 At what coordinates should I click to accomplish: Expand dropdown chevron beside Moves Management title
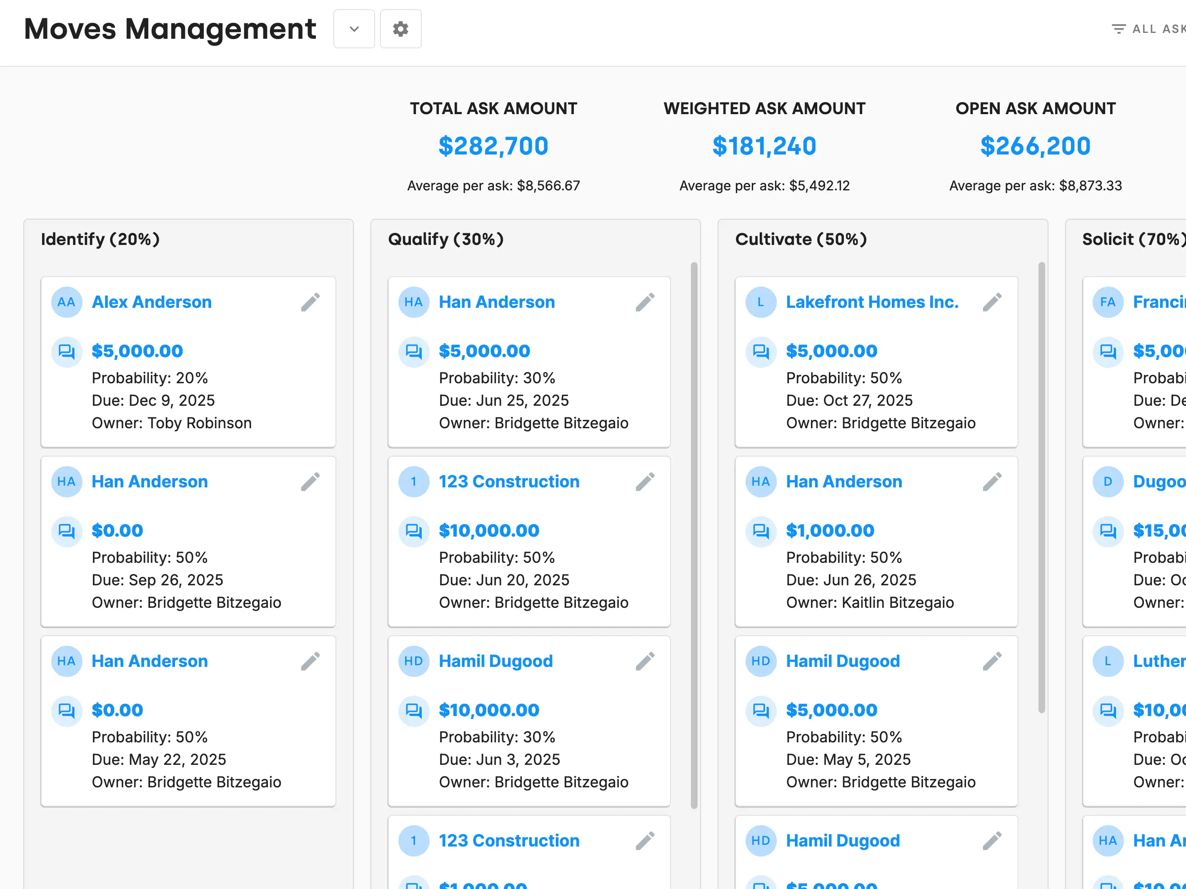pos(354,29)
